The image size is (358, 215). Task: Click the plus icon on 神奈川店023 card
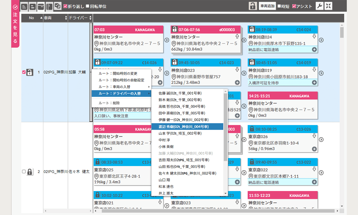click(x=237, y=83)
